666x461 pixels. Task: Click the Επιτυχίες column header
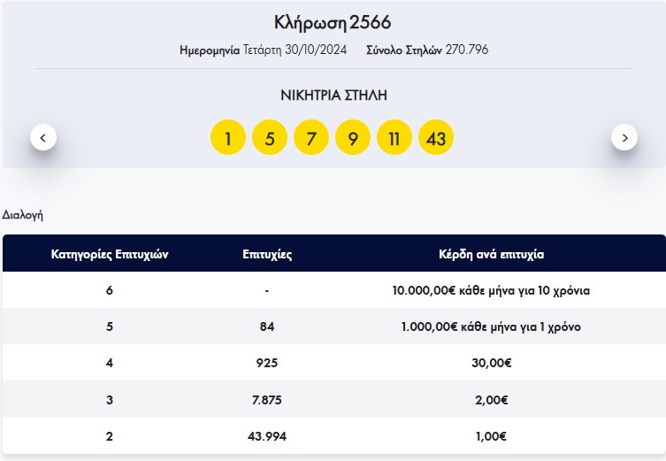[x=267, y=254]
